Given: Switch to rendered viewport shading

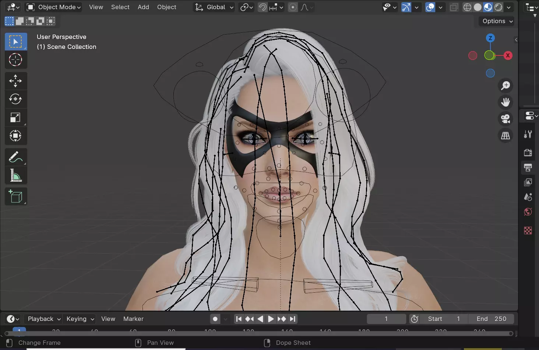Looking at the screenshot, I should [498, 7].
